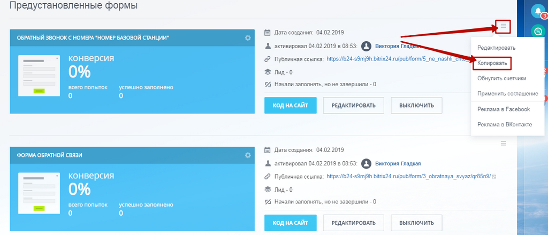This screenshot has height=235, width=548.
Task: Click Виктория Гладкая avatar in second form
Action: [x=366, y=163]
